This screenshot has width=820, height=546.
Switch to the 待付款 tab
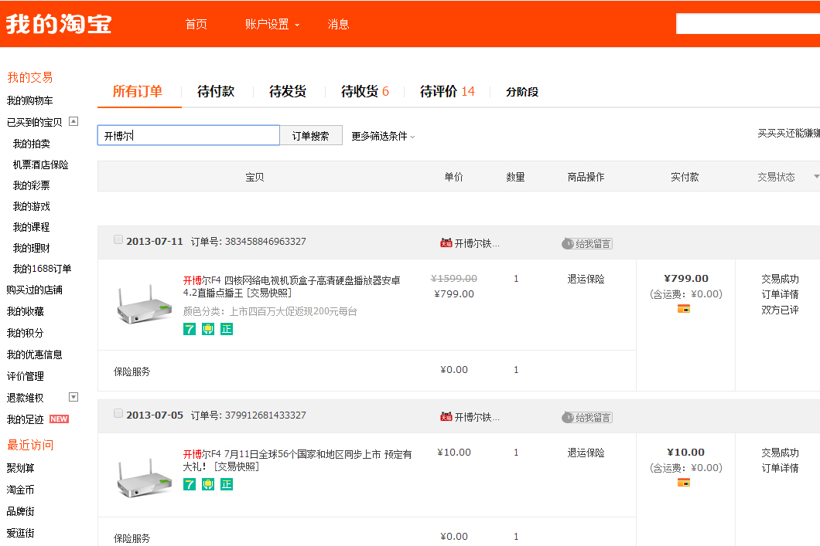[x=216, y=91]
